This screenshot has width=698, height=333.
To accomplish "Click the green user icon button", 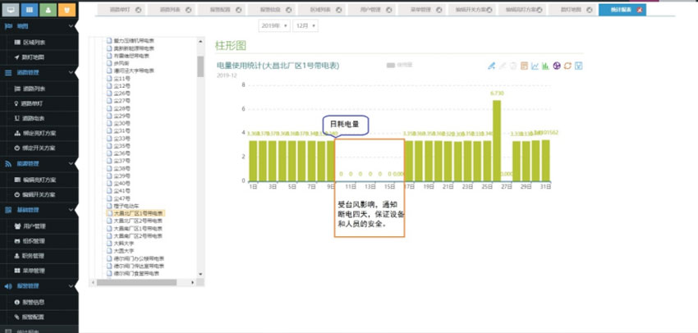I will (x=48, y=10).
